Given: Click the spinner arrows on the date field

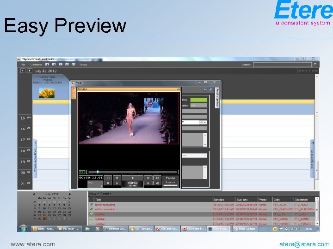Looking at the screenshot, I should [201, 122].
